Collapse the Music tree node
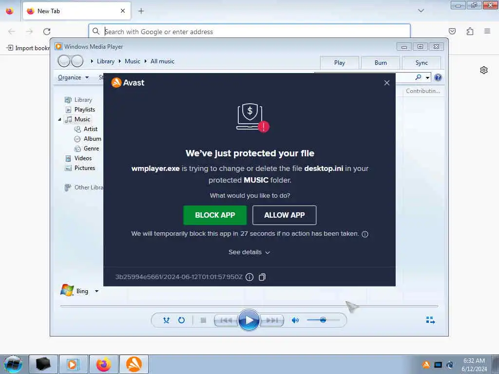 click(59, 120)
